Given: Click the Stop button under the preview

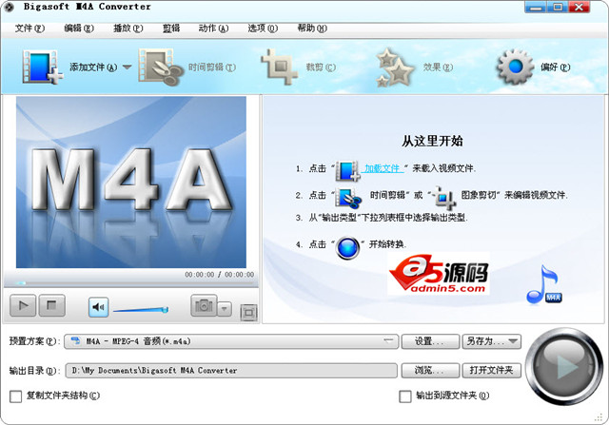Looking at the screenshot, I should click(x=51, y=305).
